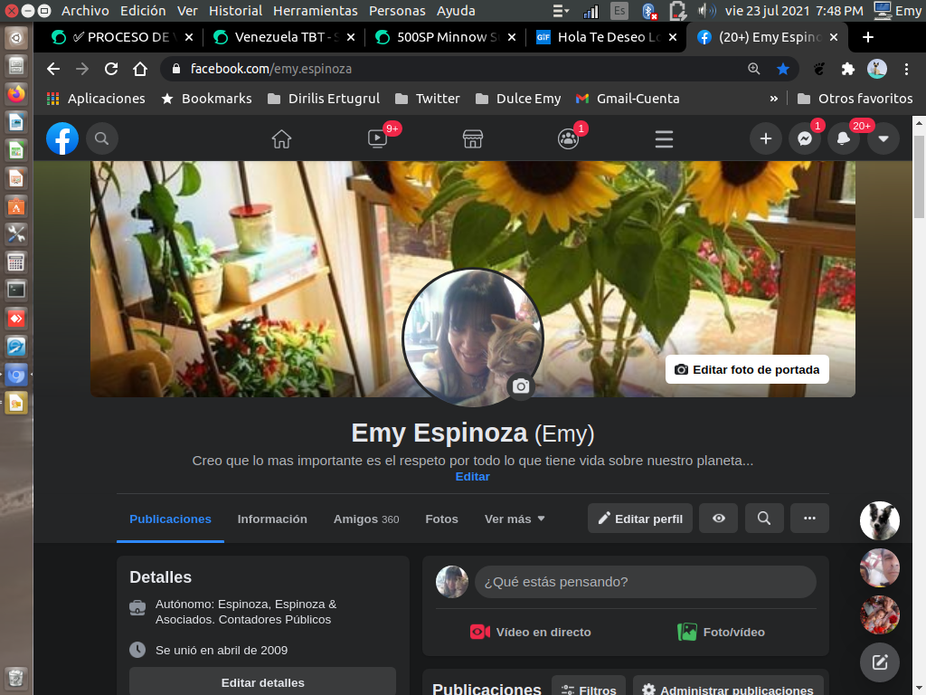Go back in browser
The image size is (926, 695).
pos(53,69)
